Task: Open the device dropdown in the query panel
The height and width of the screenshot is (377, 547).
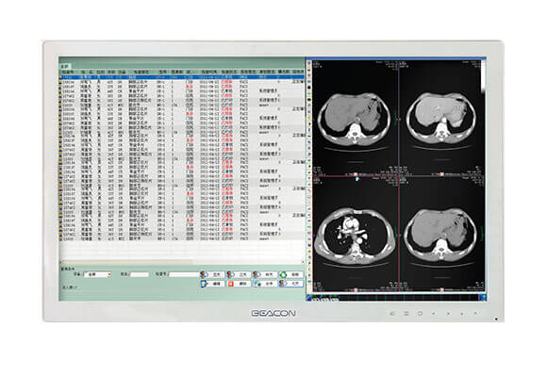Action: click(x=97, y=274)
